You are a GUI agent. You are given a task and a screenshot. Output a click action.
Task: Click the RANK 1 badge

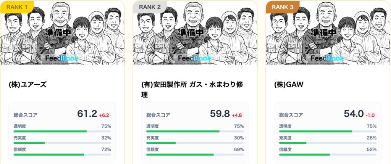17,6
